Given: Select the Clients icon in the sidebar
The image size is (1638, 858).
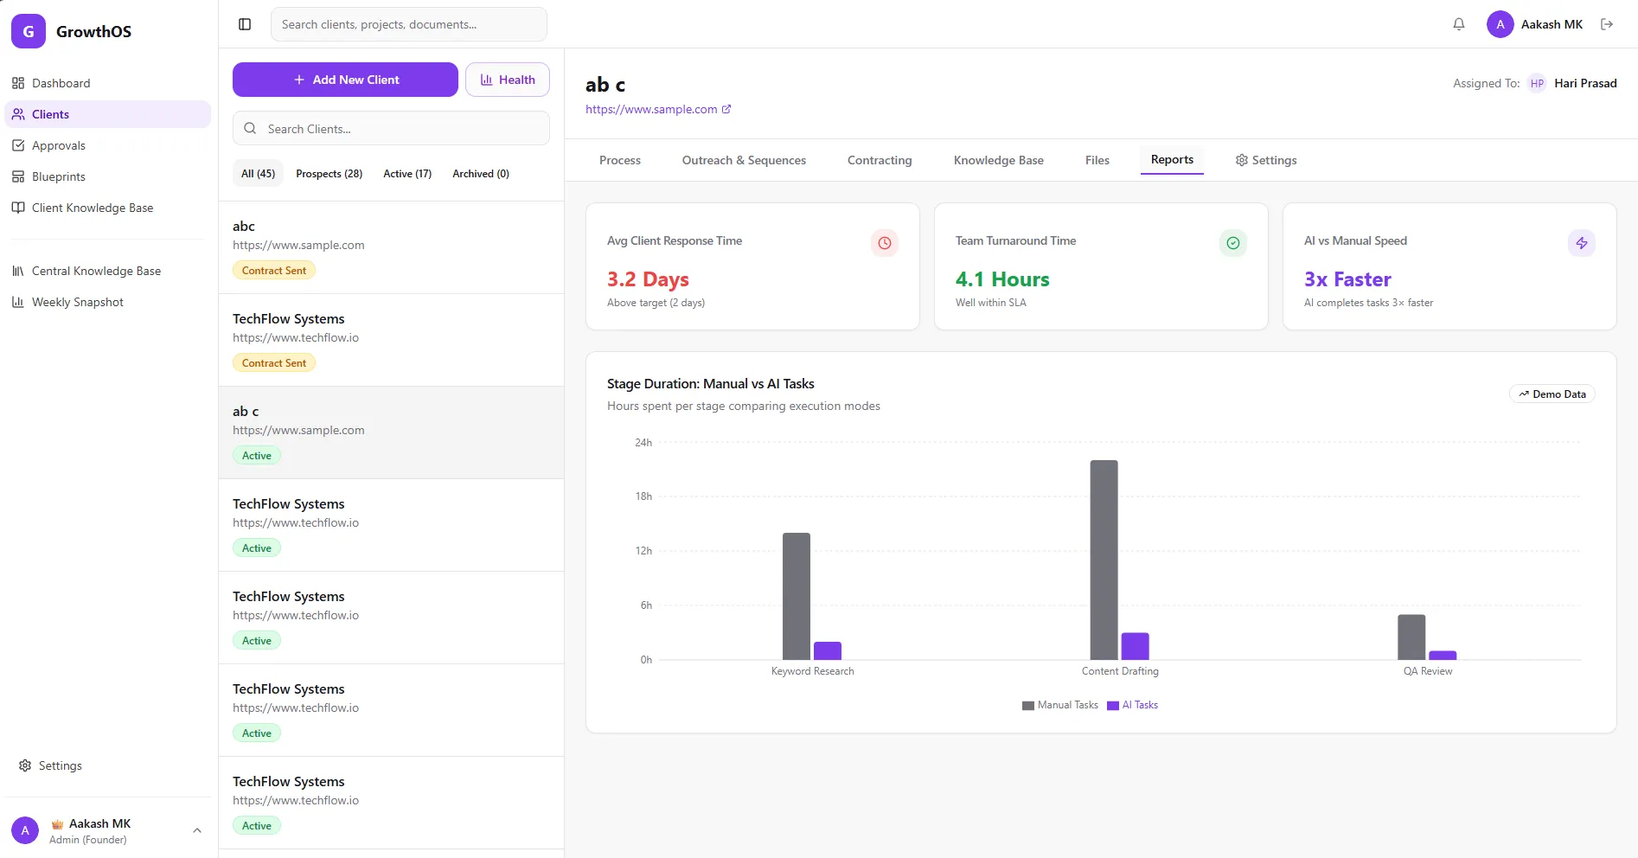Looking at the screenshot, I should (x=18, y=113).
